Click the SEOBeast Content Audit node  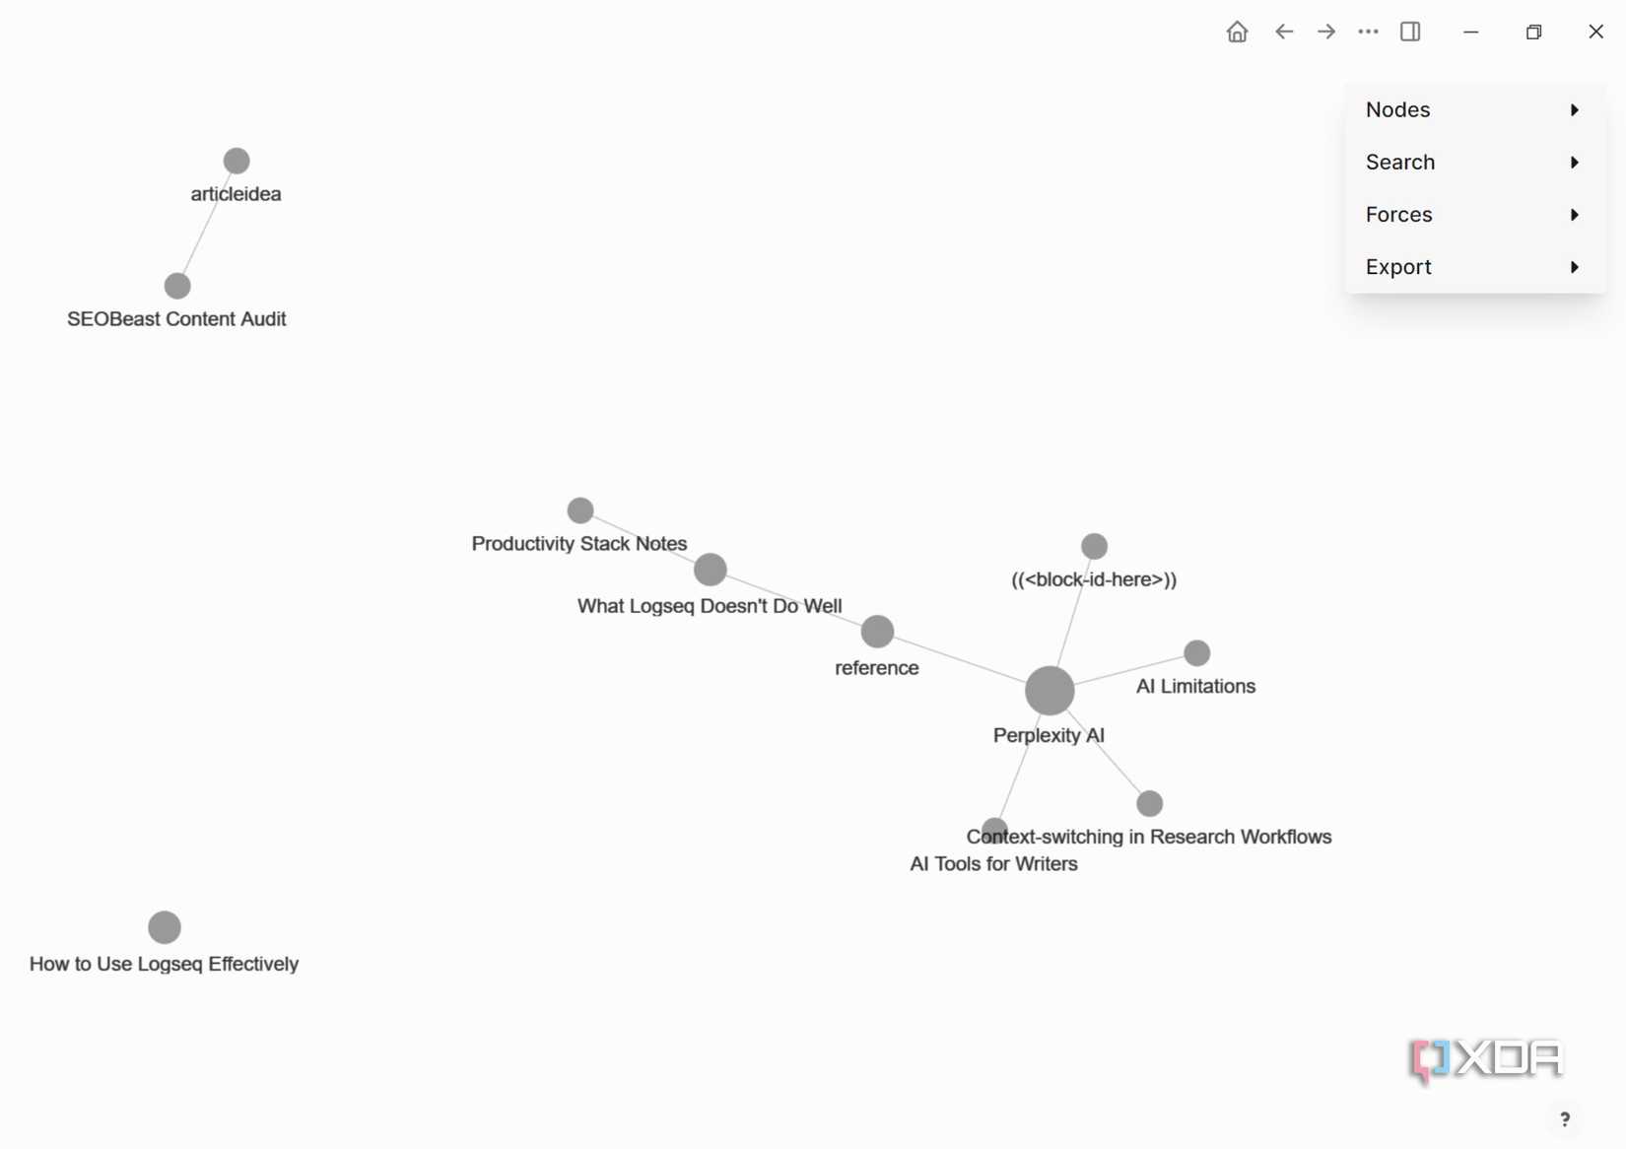pos(176,286)
